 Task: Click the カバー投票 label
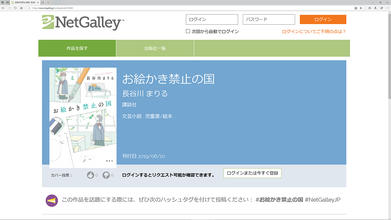[x=61, y=175]
